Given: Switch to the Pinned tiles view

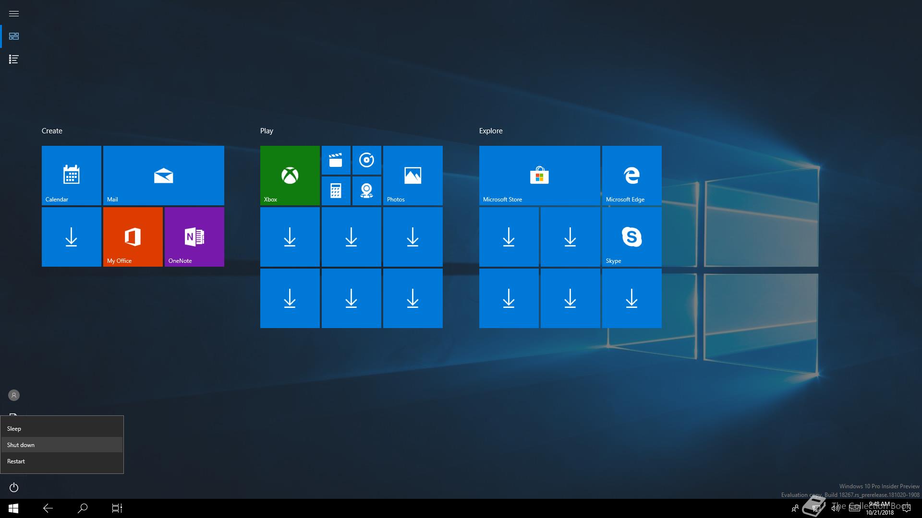Looking at the screenshot, I should tap(14, 36).
